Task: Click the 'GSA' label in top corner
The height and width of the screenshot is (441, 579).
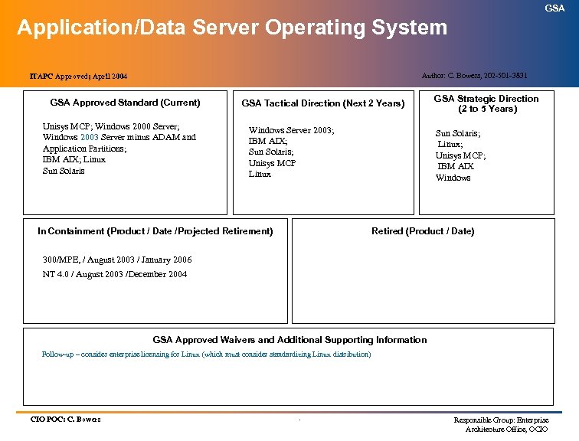Action: pos(554,8)
